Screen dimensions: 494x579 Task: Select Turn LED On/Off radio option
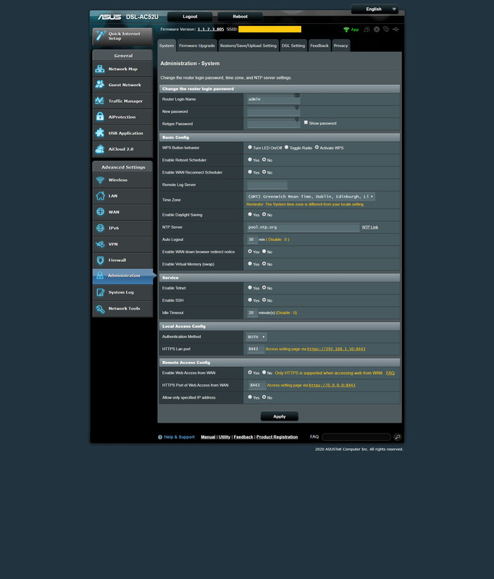[250, 147]
